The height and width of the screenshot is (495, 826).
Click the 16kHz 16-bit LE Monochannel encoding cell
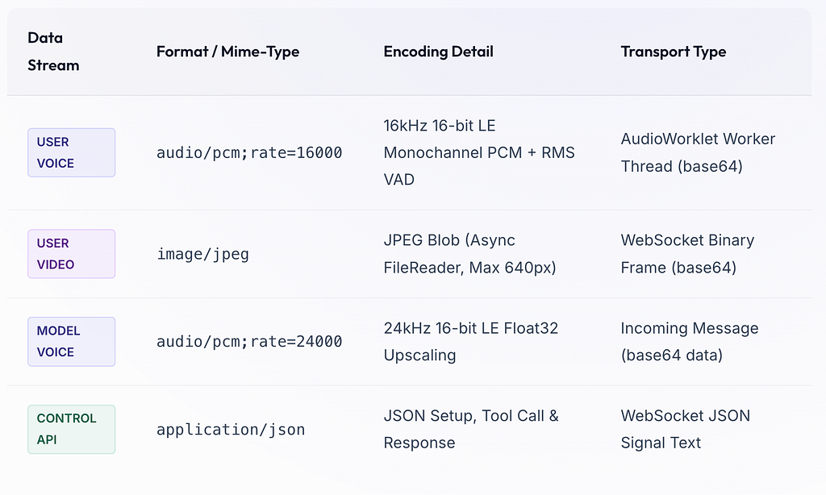click(479, 152)
